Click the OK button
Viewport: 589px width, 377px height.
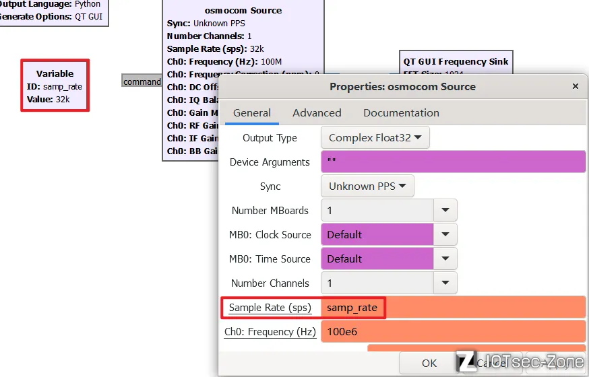(x=429, y=363)
